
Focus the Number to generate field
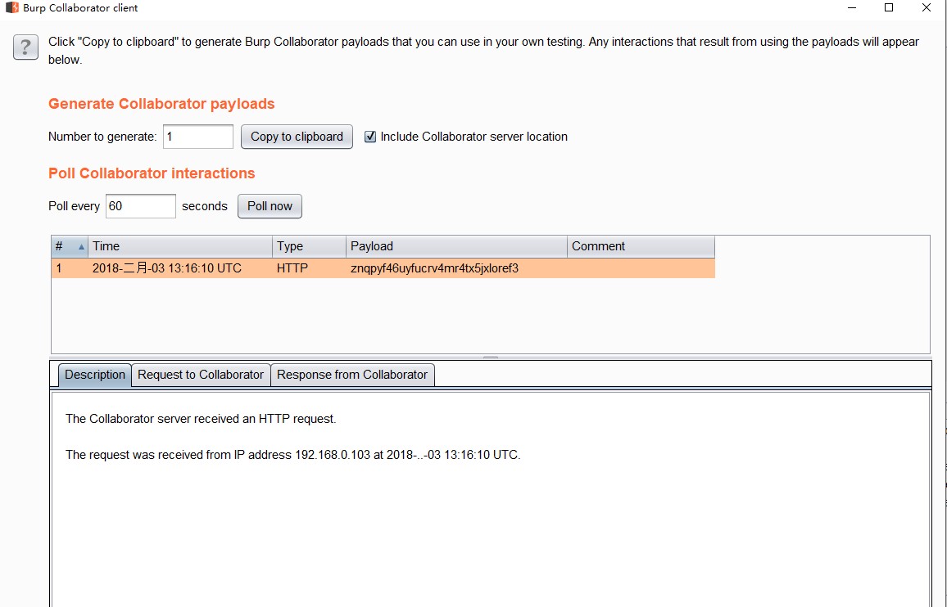pos(198,137)
